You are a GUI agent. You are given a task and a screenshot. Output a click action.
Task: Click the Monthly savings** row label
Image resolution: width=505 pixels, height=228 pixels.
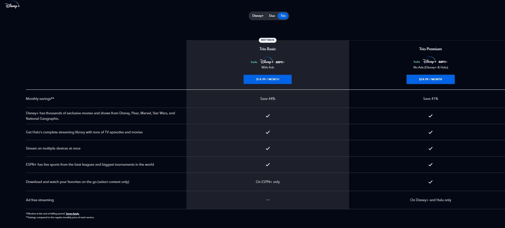coord(40,99)
